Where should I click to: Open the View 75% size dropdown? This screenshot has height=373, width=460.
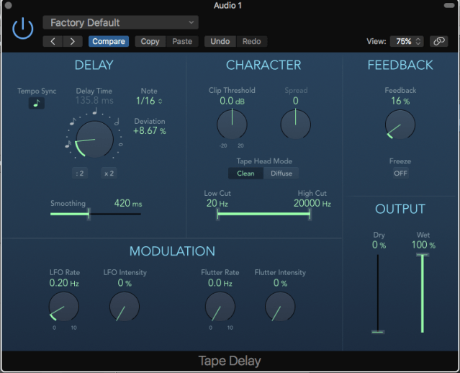[407, 42]
